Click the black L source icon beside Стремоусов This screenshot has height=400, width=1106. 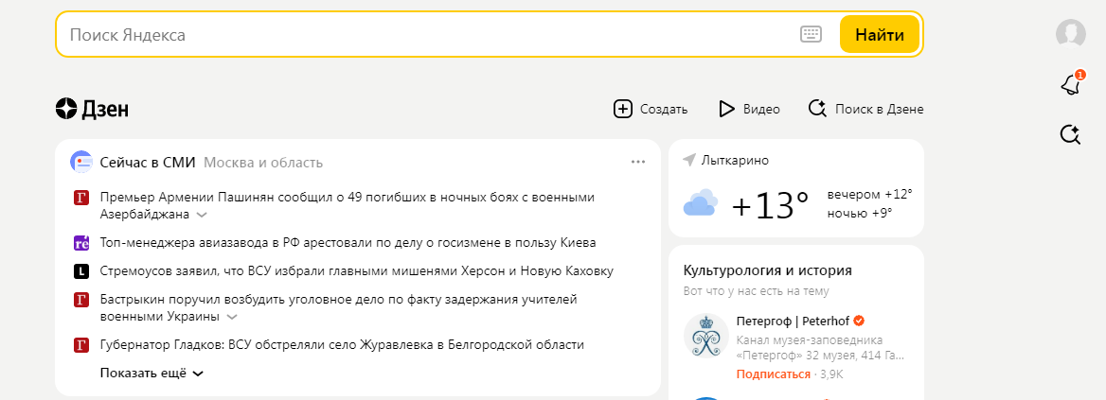80,271
